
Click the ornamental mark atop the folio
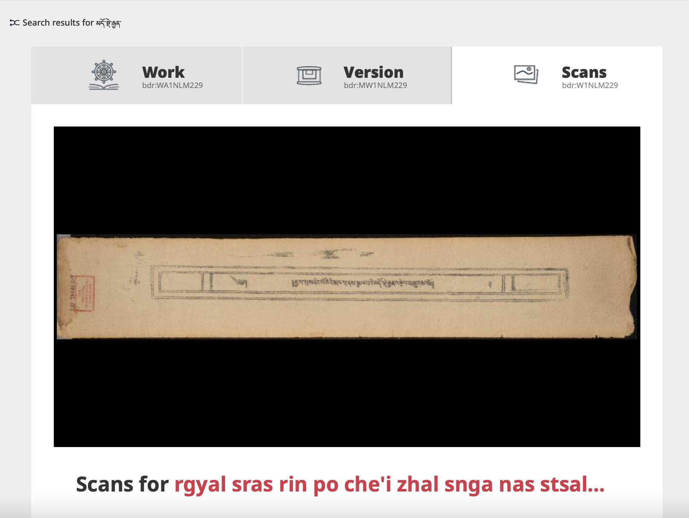click(329, 254)
